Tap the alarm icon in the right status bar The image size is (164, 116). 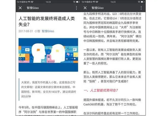click(x=139, y=2)
